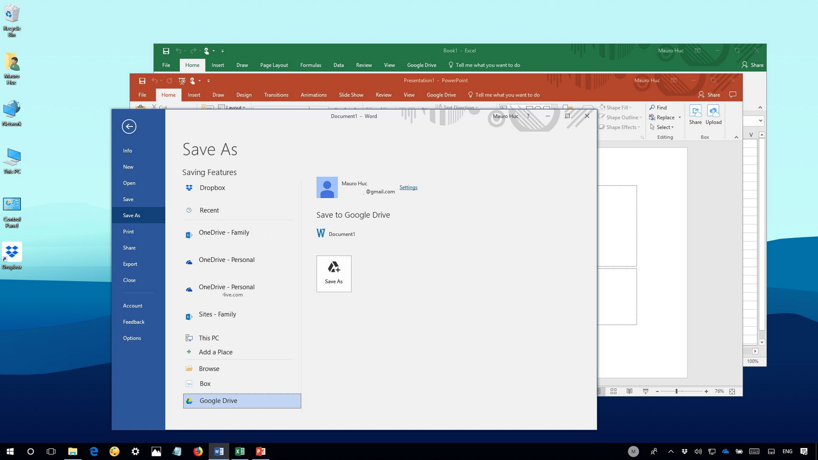Open Export in Word backstage menu
The height and width of the screenshot is (460, 818).
138,264
